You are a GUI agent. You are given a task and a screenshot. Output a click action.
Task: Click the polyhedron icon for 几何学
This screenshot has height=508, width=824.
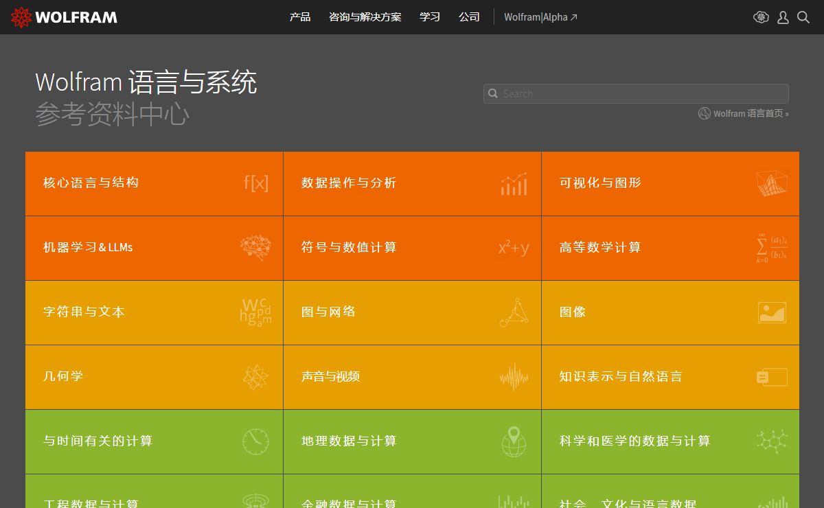coord(255,377)
